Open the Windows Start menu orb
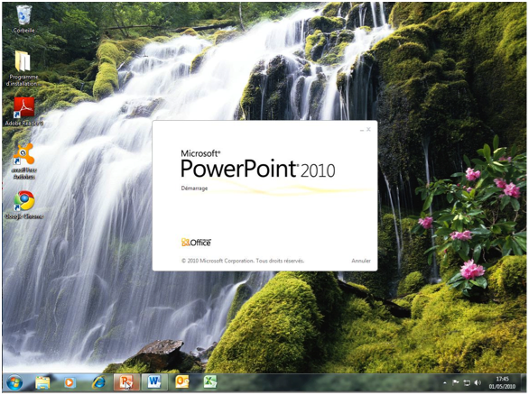This screenshot has height=395, width=529. tap(14, 383)
